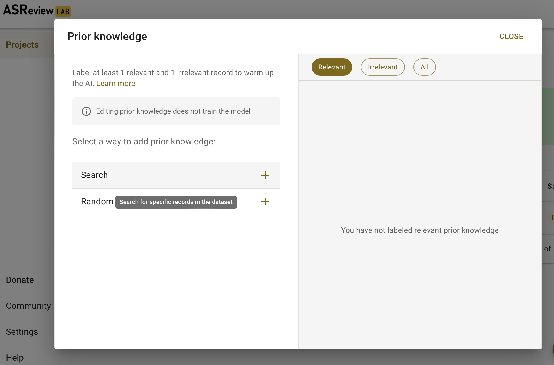
Task: Click the plus icon next to Random
Action: point(265,202)
